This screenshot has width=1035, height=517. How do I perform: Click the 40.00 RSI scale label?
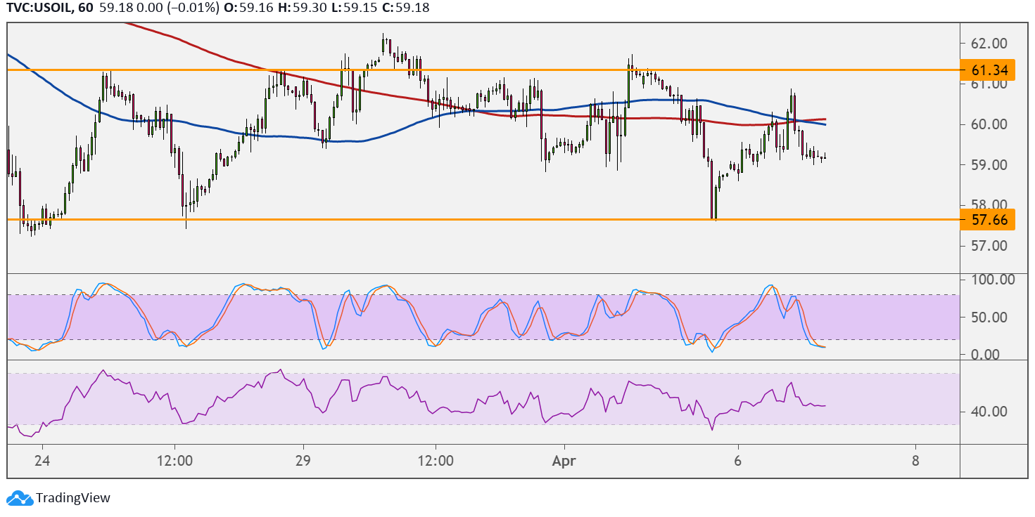click(x=989, y=411)
